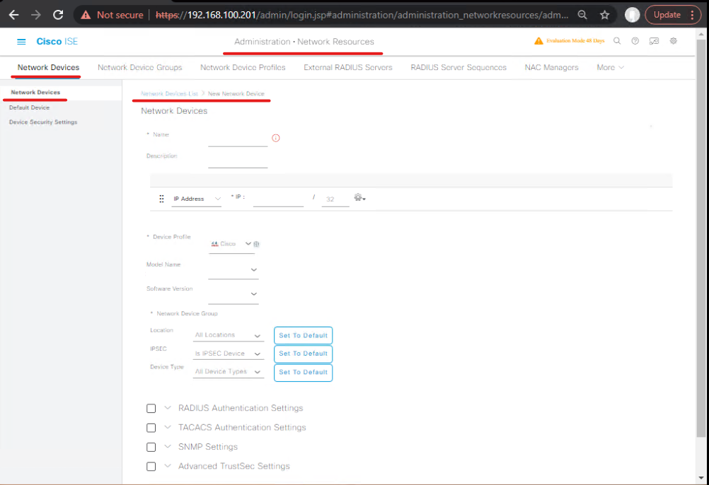Open the Cisco ISE hamburger menu

point(21,42)
